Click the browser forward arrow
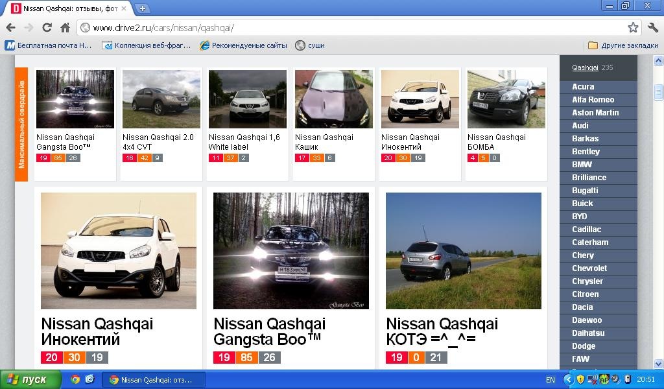The width and height of the screenshot is (664, 389). (29, 28)
